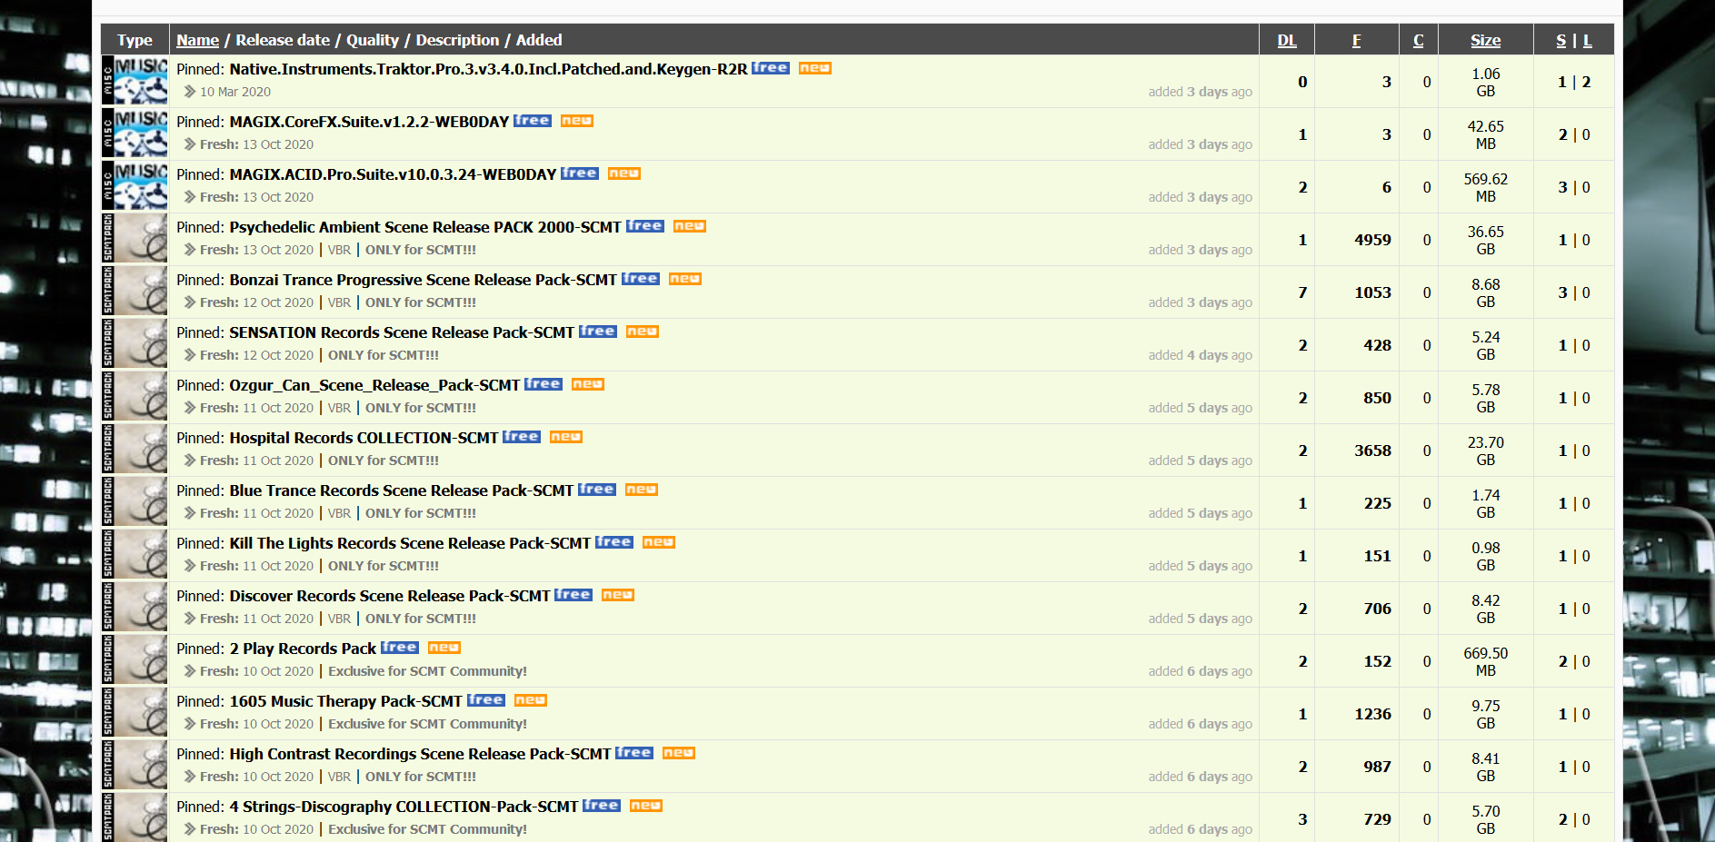Open the SCMTPACK icon for Discover Records row
The height and width of the screenshot is (842, 1715).
coord(135,608)
